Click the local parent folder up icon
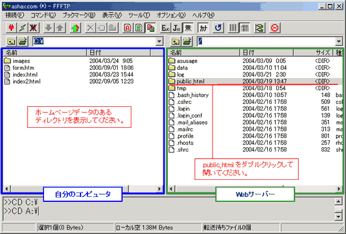Viewport: 346px width, 234px height. coord(11,42)
